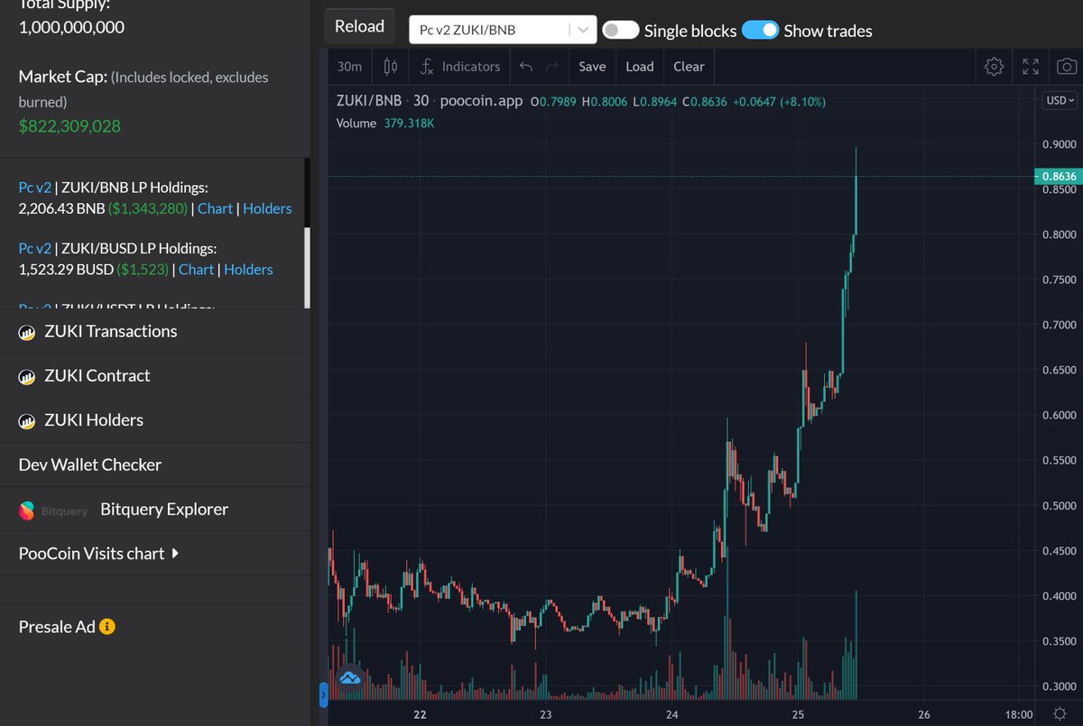1083x726 pixels.
Task: Clear the chart drawings
Action: [689, 67]
